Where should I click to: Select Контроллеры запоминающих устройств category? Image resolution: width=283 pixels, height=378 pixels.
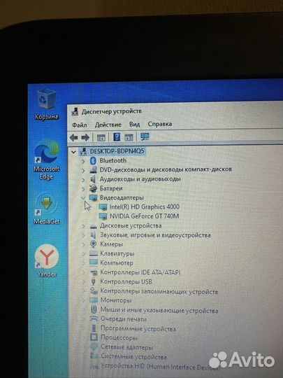pos(159,291)
